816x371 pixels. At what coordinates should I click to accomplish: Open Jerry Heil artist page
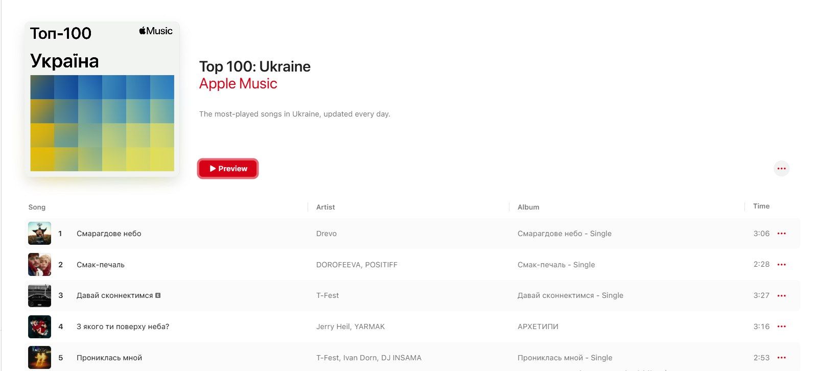333,327
